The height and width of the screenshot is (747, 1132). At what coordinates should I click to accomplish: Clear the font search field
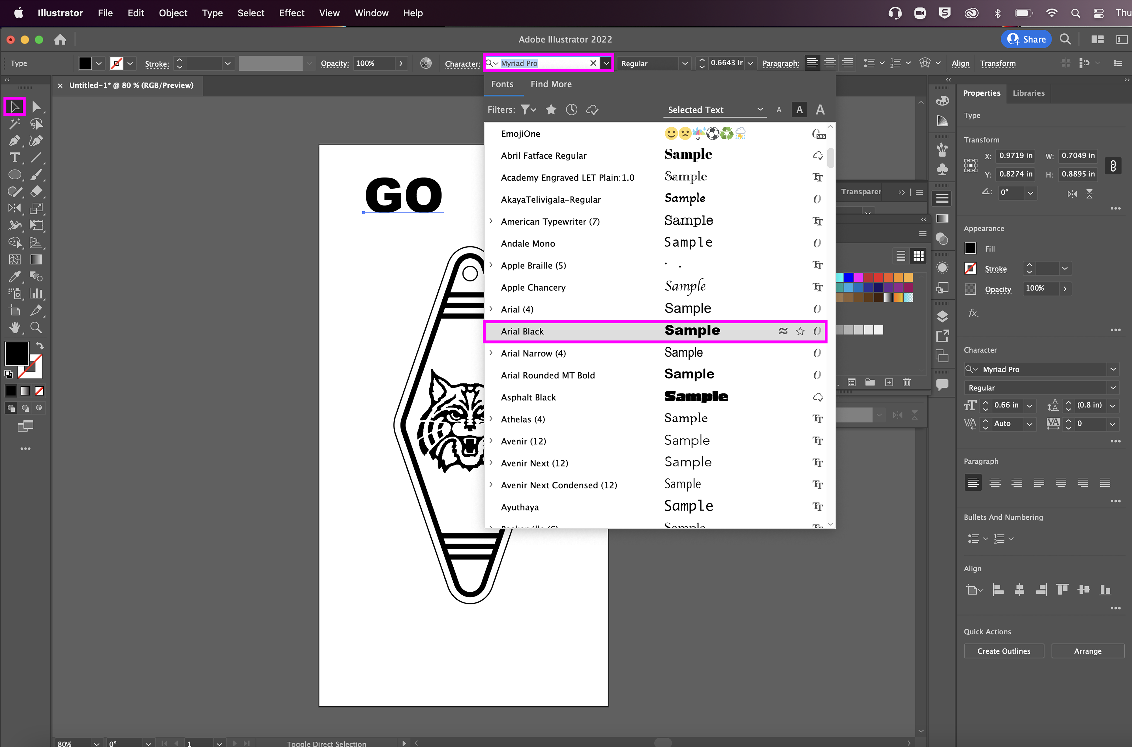click(593, 63)
